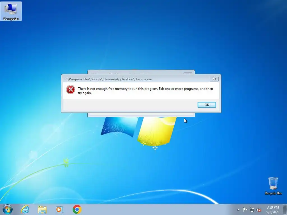Viewport: 287px width, 215px height.
Task: Launch Internet Explorer from the taskbar
Action: (25, 209)
